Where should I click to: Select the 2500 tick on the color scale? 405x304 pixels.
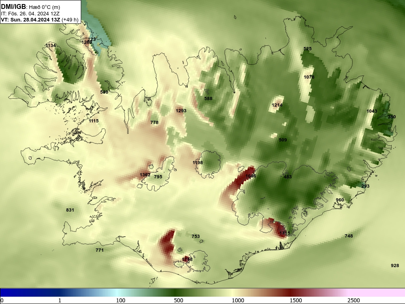tap(354, 300)
